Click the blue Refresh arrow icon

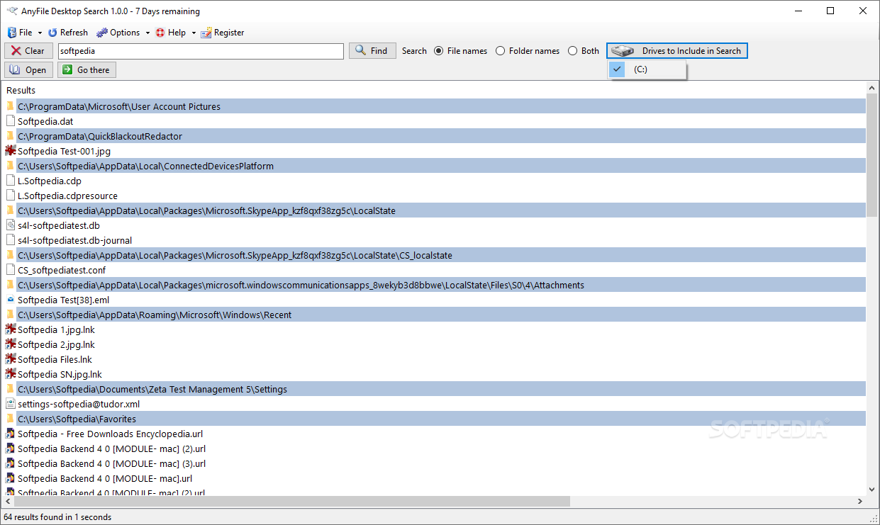(52, 33)
